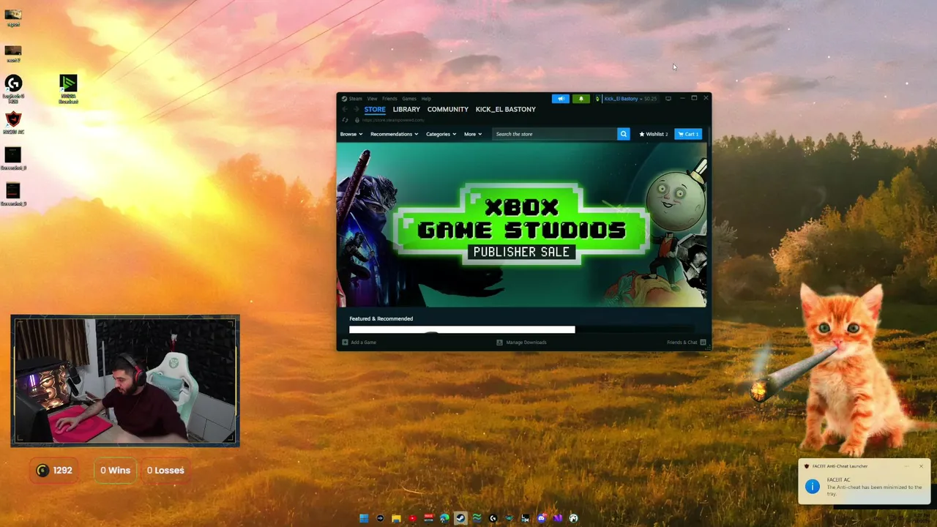Switch Steam to Big Picture mode

668,98
